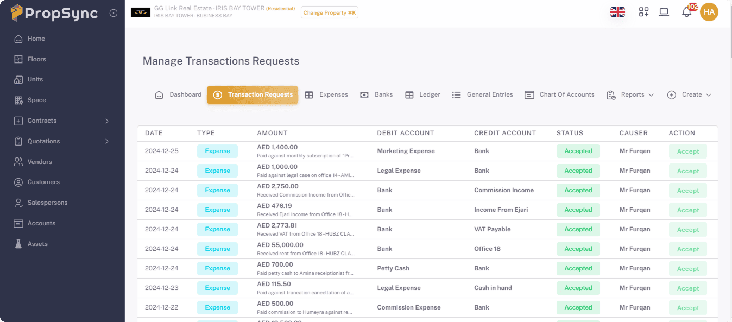Click the Expense badge in Marketing Expense row
The width and height of the screenshot is (732, 322).
click(x=217, y=151)
